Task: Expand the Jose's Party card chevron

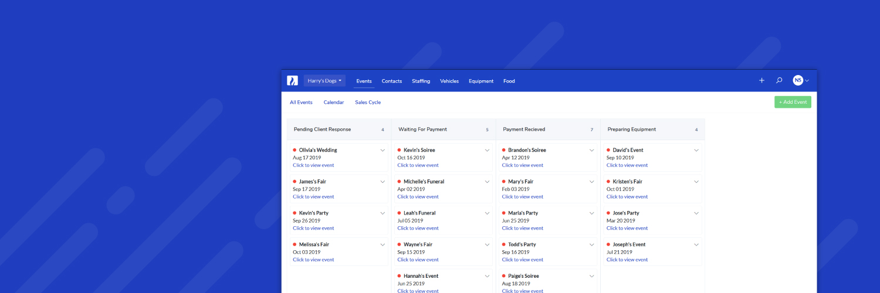Action: point(696,213)
